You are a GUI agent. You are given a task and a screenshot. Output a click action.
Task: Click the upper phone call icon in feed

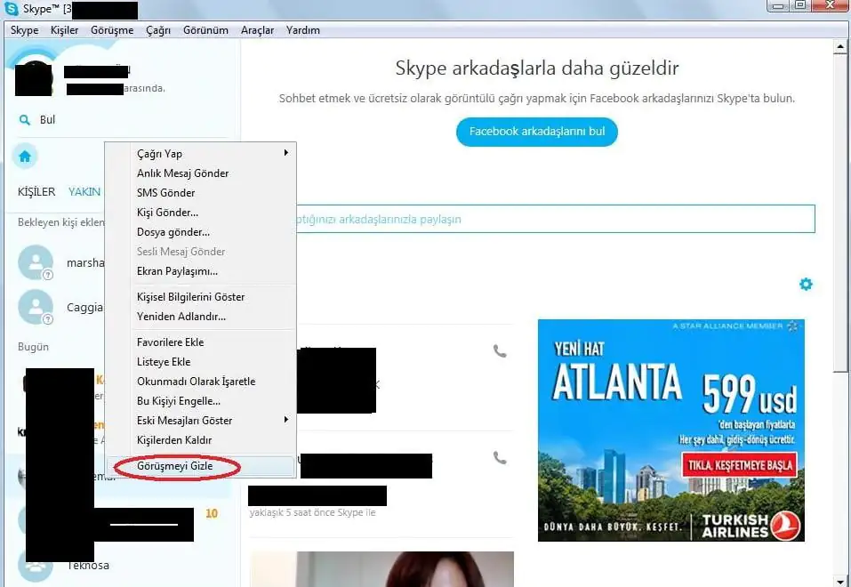(500, 351)
